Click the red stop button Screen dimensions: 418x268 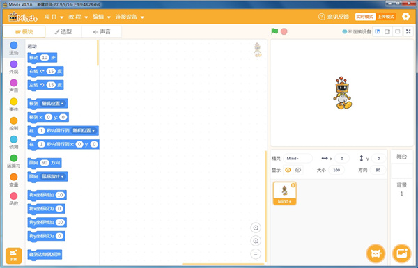coord(284,31)
